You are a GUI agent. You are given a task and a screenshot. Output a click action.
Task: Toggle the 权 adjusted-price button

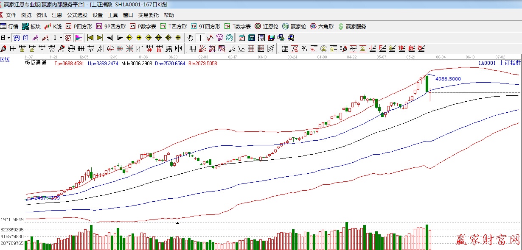point(68,38)
